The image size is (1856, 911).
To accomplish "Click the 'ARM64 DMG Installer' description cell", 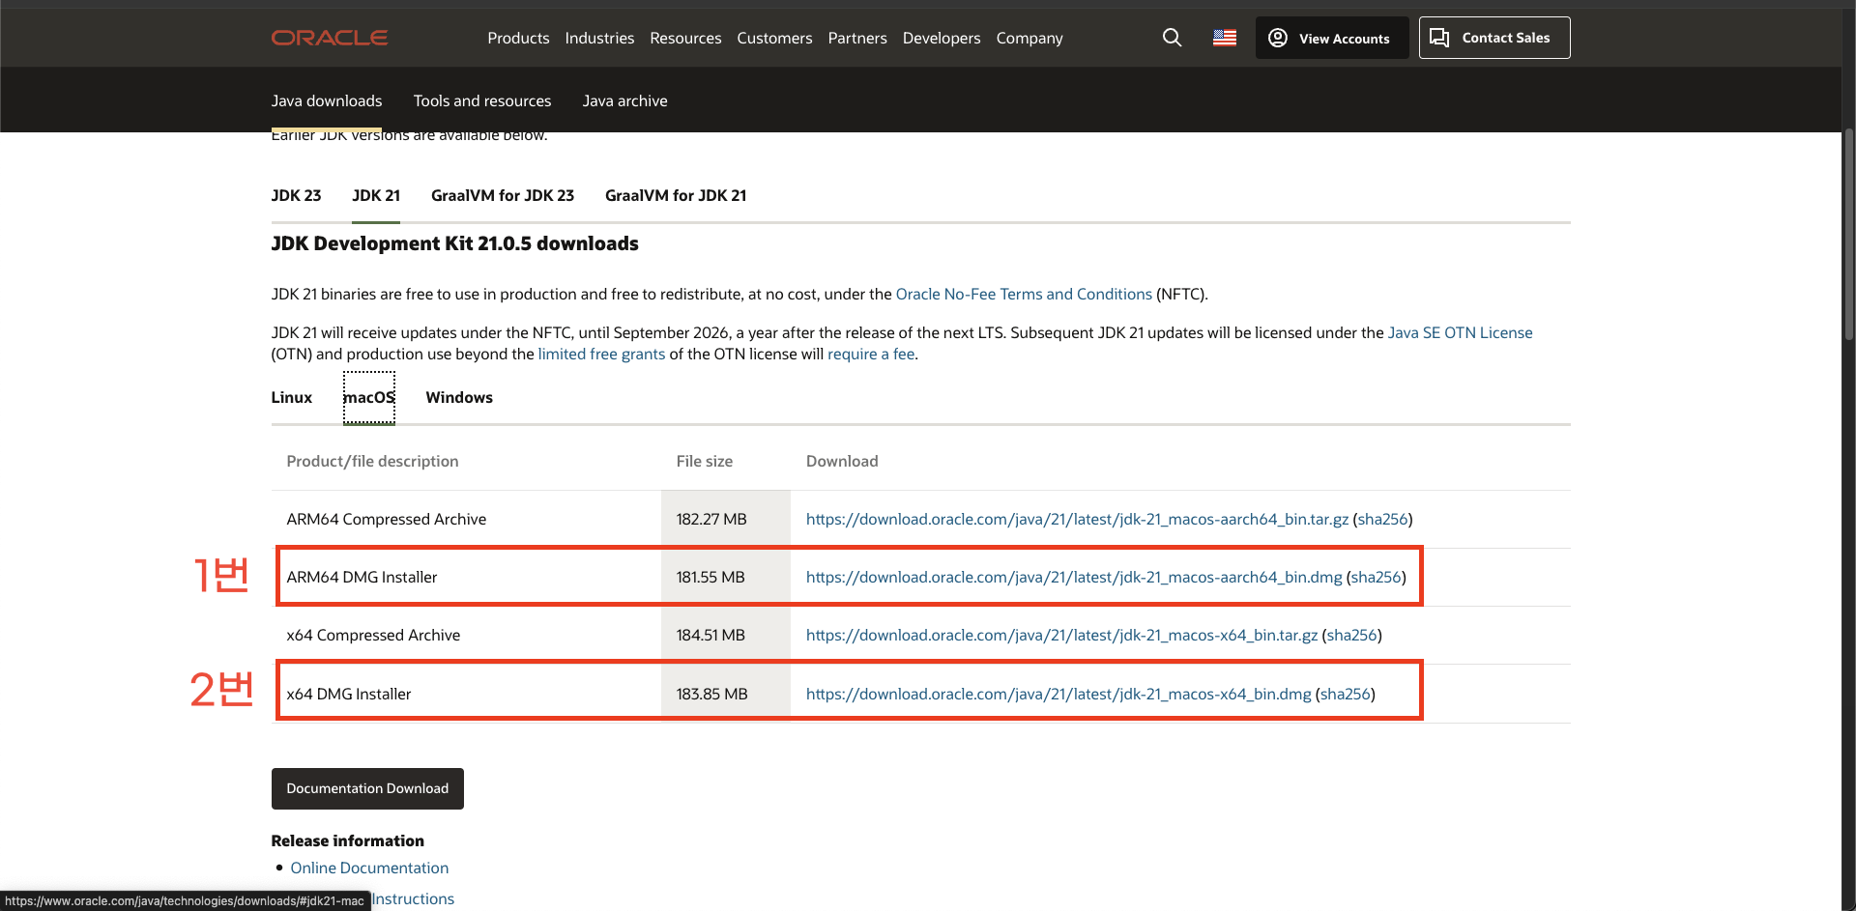I will click(466, 577).
